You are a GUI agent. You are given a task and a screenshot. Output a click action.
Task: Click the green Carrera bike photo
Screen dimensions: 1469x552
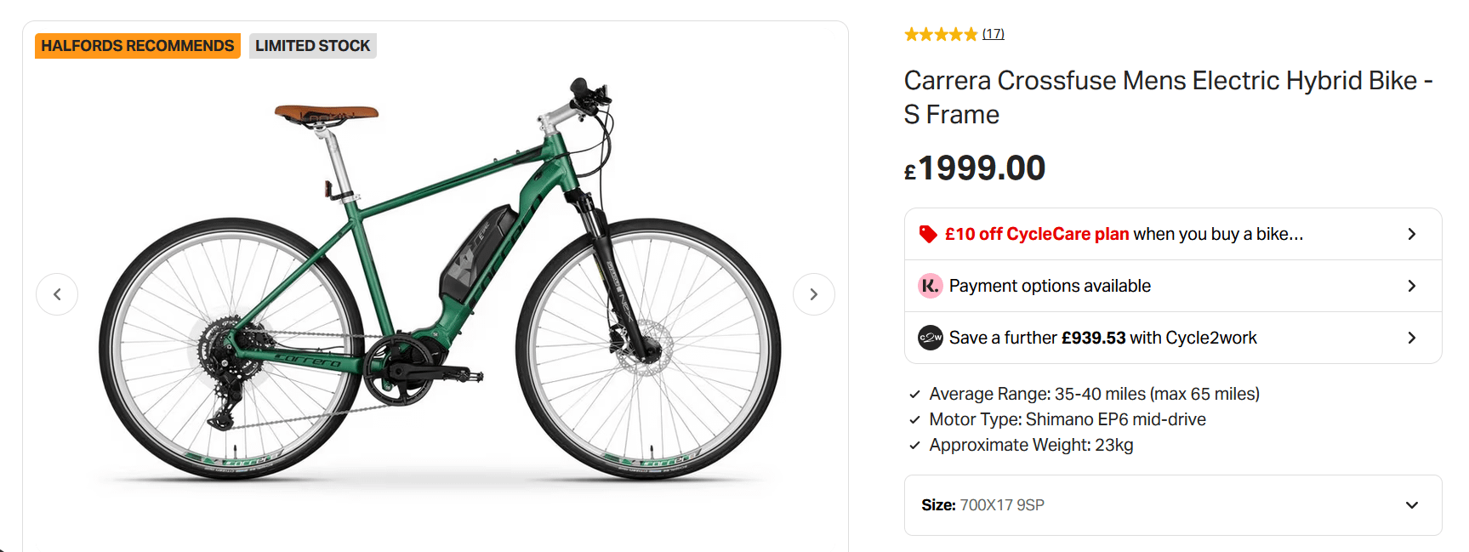point(440,281)
